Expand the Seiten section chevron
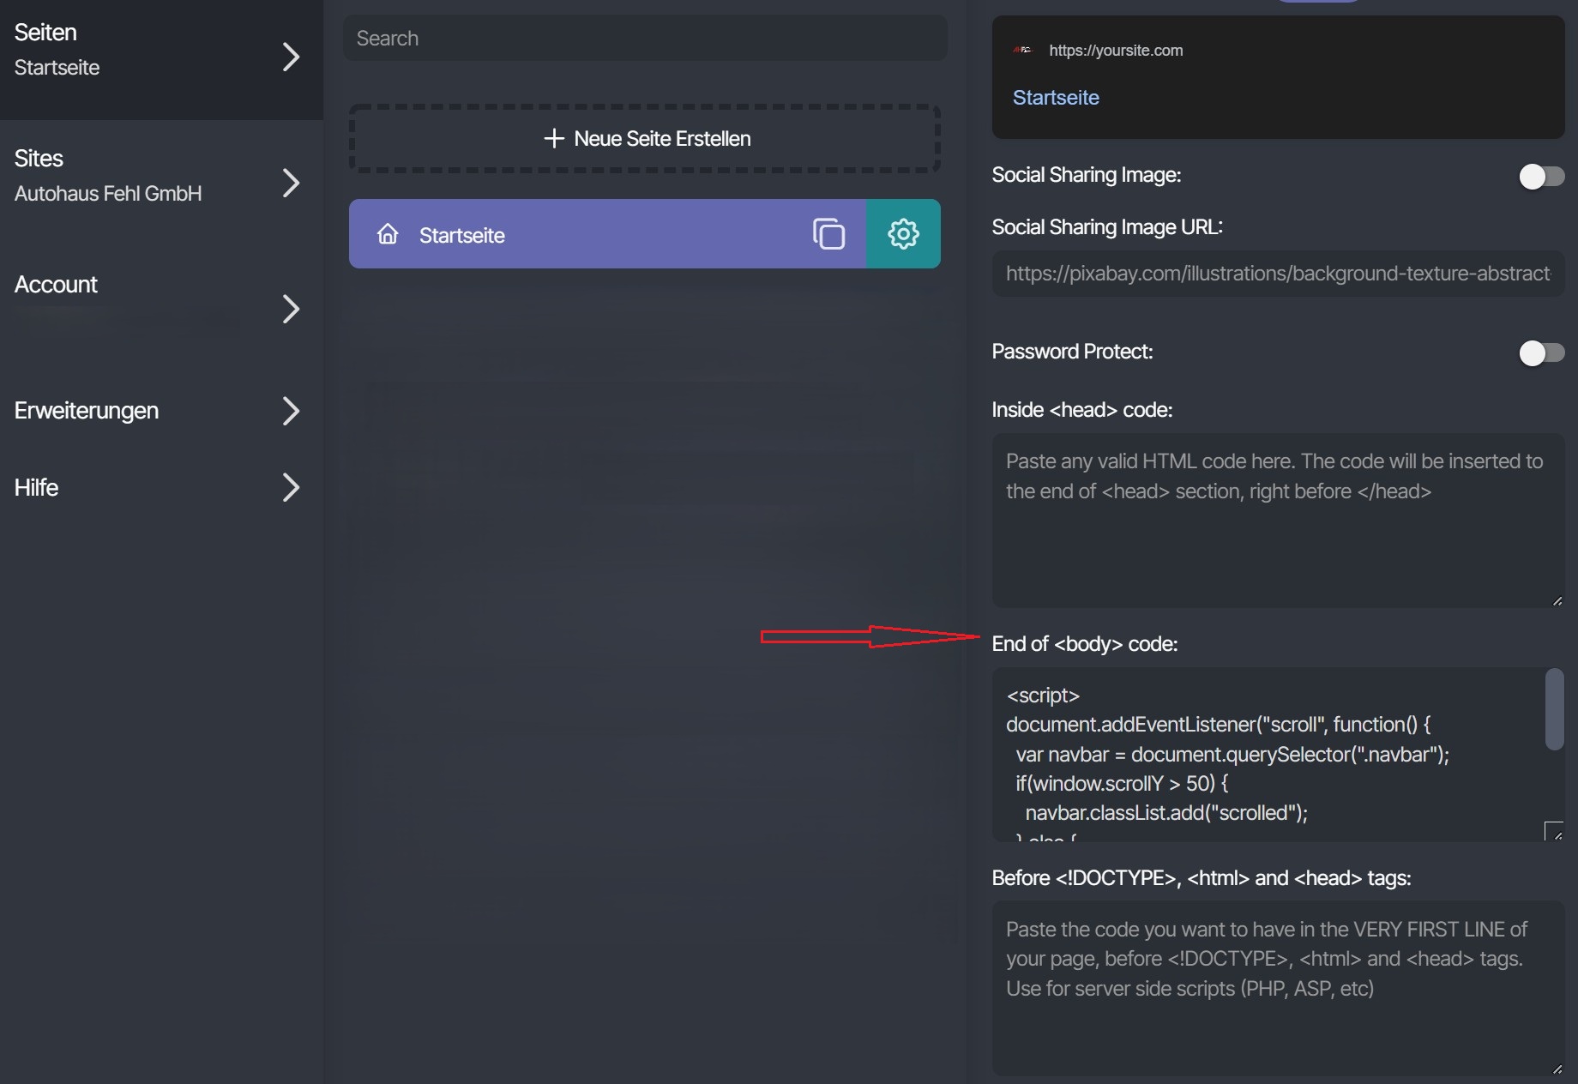Image resolution: width=1578 pixels, height=1084 pixels. coord(291,57)
